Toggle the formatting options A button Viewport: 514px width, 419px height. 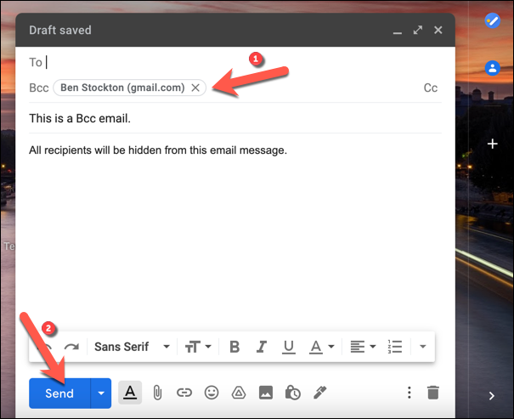pos(130,393)
